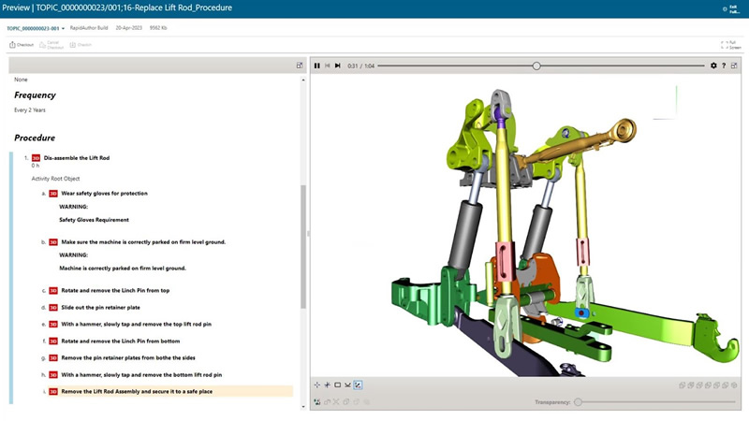Open the 3D viewer settings gear

713,65
